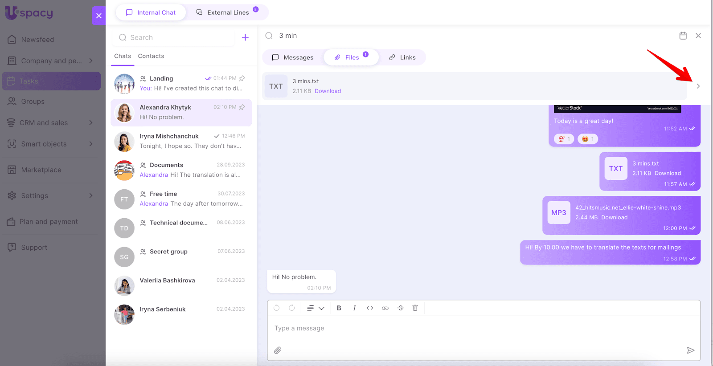Attach a file using the paperclip icon
713x366 pixels.
pyautogui.click(x=278, y=350)
